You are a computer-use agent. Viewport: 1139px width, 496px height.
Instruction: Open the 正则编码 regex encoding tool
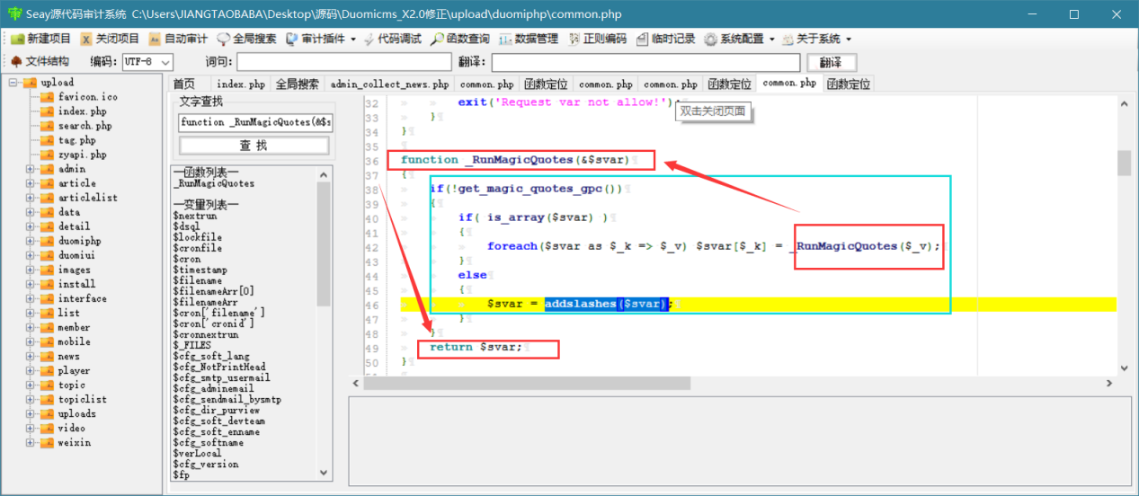pyautogui.click(x=597, y=39)
